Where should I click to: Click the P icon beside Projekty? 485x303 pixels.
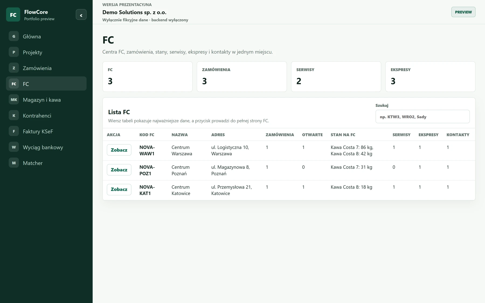tap(14, 52)
